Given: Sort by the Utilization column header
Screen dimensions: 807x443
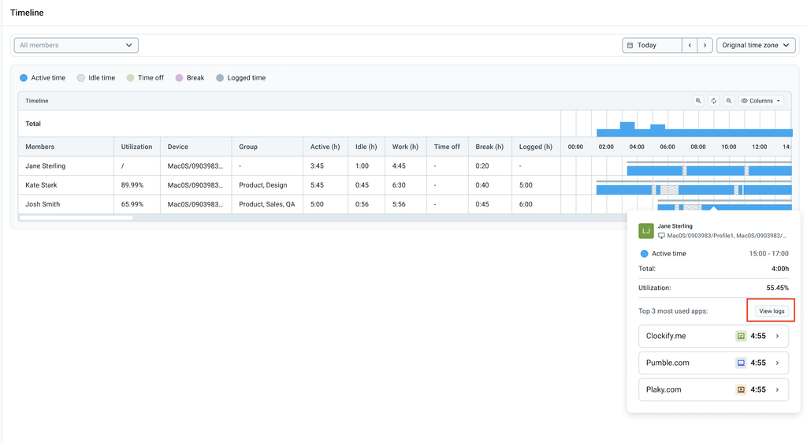Looking at the screenshot, I should click(x=136, y=147).
